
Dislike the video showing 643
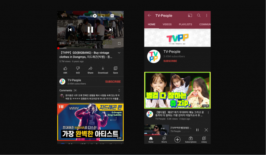[78, 70]
